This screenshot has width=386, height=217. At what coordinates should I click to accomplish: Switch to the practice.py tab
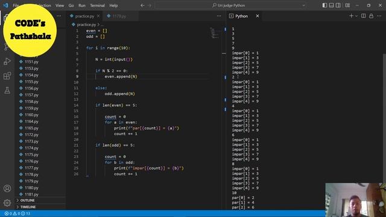click(x=84, y=16)
